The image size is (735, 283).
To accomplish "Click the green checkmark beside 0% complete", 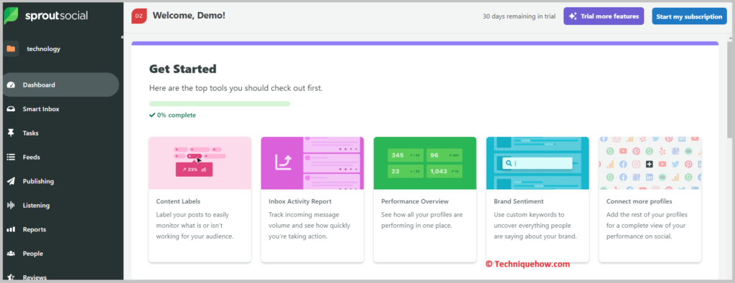I will pos(152,115).
